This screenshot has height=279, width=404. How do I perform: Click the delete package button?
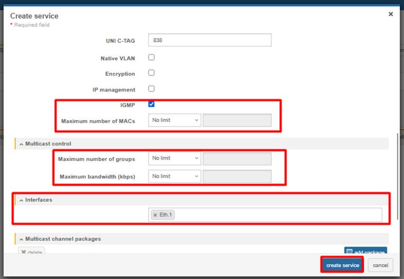pos(31,251)
